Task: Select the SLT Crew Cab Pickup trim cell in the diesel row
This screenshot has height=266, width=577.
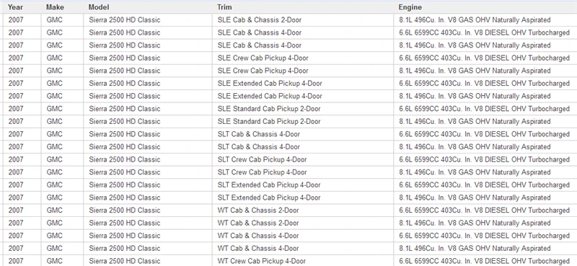Action: click(303, 160)
